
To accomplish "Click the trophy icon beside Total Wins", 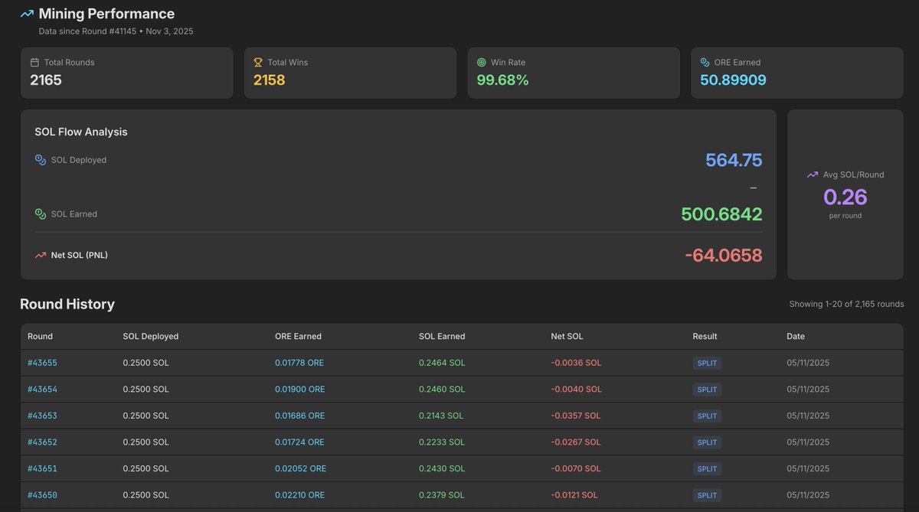I will pyautogui.click(x=258, y=62).
